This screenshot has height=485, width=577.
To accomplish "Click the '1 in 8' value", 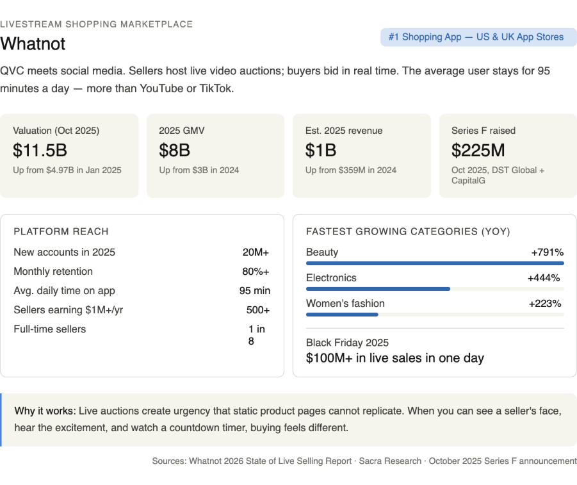I will (257, 335).
